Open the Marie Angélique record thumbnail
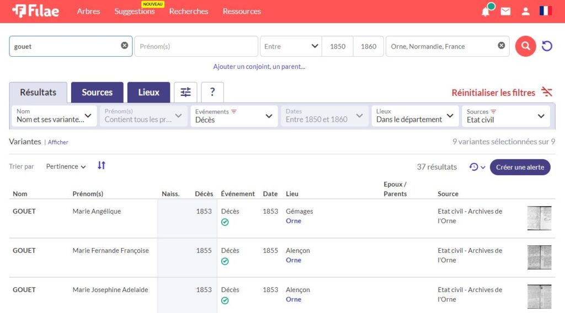This screenshot has width=565, height=313. [539, 218]
